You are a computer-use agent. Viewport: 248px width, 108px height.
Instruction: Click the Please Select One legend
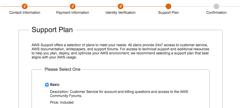(62, 69)
